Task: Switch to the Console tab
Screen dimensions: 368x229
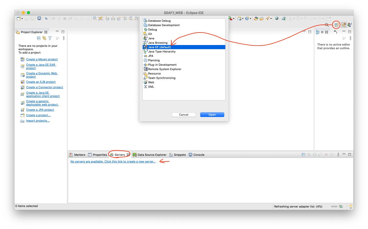Action: point(197,155)
